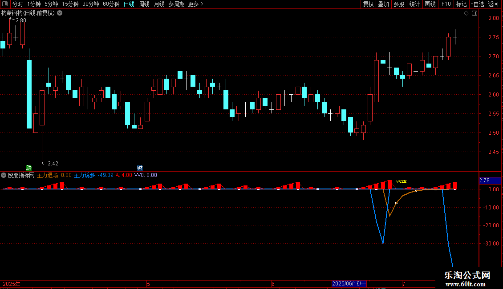Select the 15分钟 period

[70, 4]
